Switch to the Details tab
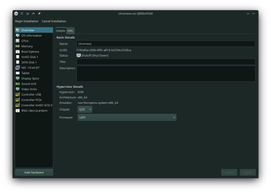Image resolution: width=271 pixels, height=193 pixels. tap(61, 31)
